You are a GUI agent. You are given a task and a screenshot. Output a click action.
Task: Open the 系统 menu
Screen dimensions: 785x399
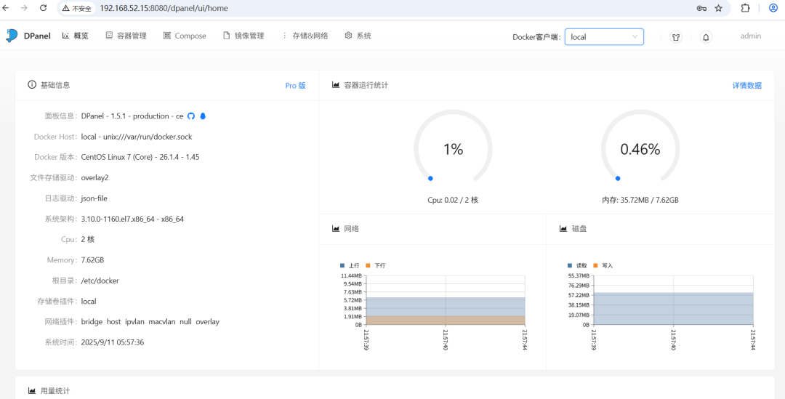358,36
